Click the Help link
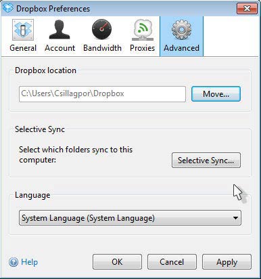Viewport: 261px width, 279px height. [29, 262]
